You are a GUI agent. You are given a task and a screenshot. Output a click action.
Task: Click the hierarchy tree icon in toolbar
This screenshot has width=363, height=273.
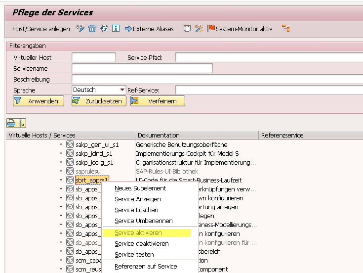pos(285,29)
